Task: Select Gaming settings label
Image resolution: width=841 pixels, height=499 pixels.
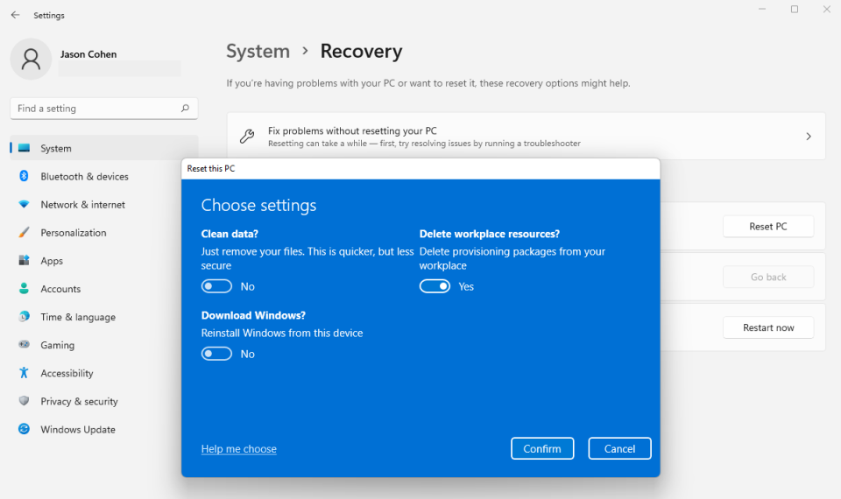Action: click(x=58, y=345)
